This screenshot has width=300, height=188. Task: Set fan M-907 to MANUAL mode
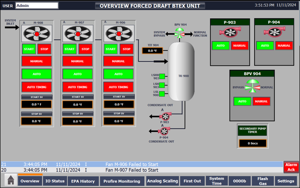[77, 61]
